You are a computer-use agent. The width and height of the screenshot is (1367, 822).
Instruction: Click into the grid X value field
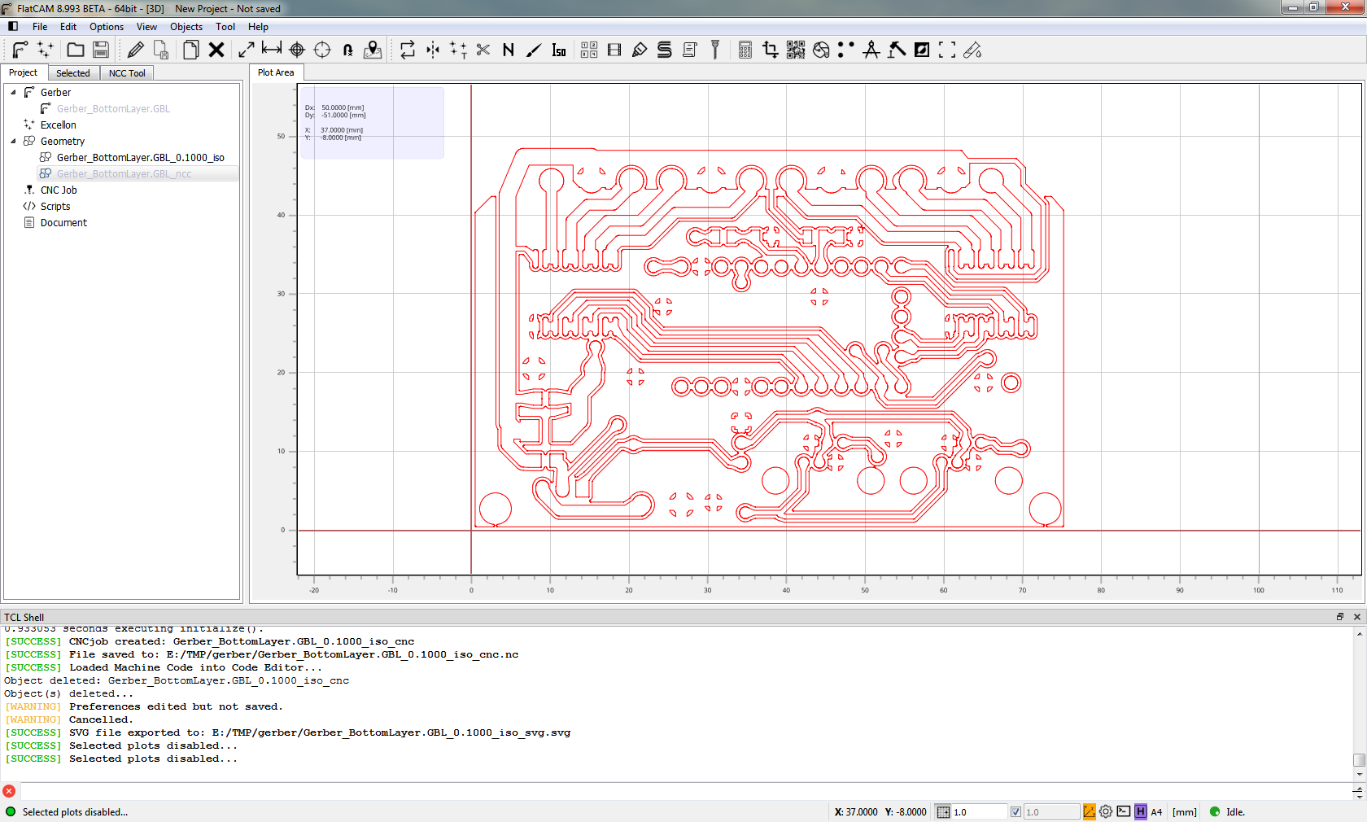[x=979, y=811]
